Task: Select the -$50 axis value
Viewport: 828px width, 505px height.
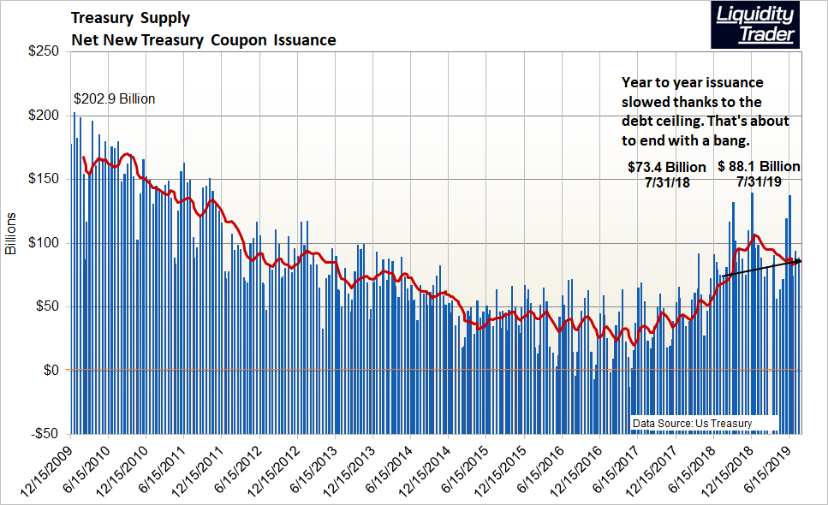Action: coord(44,433)
